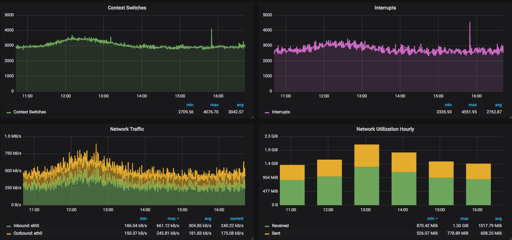Click the 14:00 green Received bar
This screenshot has width=512, height=240.
(404, 188)
